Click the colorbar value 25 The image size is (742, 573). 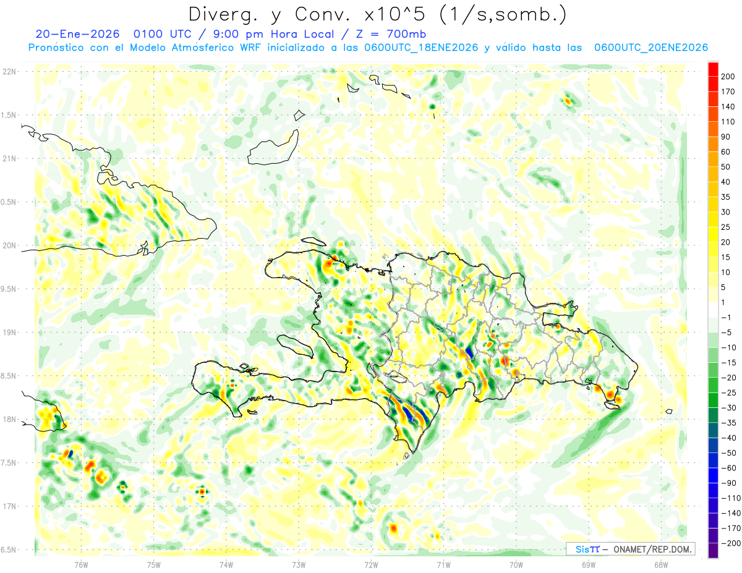pos(726,227)
